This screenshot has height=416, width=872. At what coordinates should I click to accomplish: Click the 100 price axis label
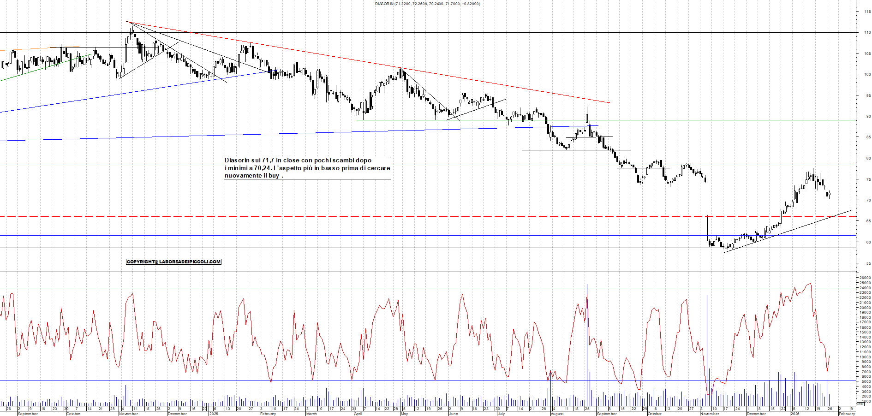[867, 74]
